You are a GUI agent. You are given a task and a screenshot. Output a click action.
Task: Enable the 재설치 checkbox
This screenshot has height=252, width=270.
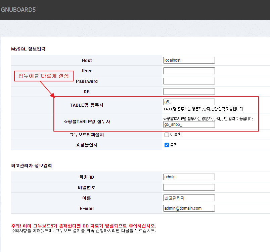pos(167,135)
